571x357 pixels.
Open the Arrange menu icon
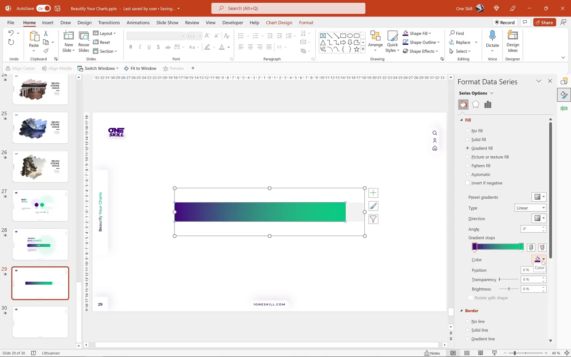tap(375, 42)
